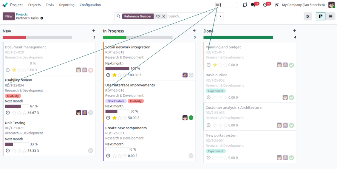Viewport: 337px width, 169px height.
Task: Click the Odoo Project app logo
Action: point(5,5)
